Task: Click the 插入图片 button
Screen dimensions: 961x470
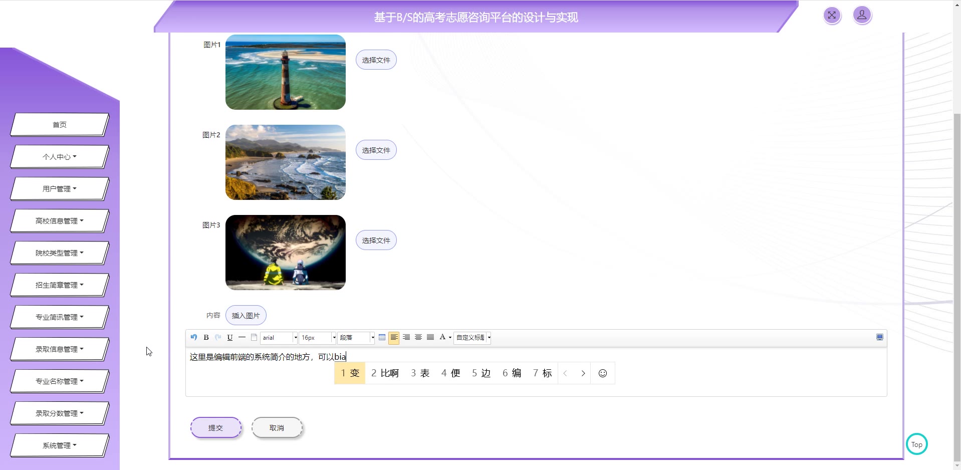Action: (x=246, y=316)
